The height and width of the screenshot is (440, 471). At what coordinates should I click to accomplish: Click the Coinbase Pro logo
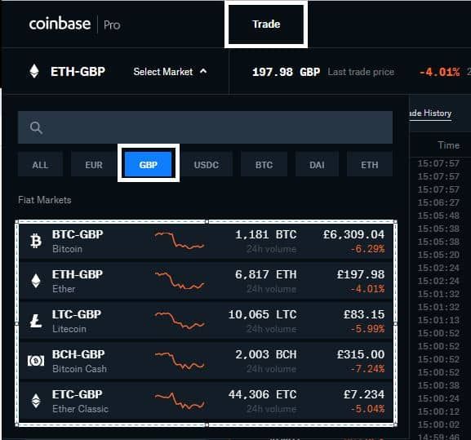tap(74, 24)
